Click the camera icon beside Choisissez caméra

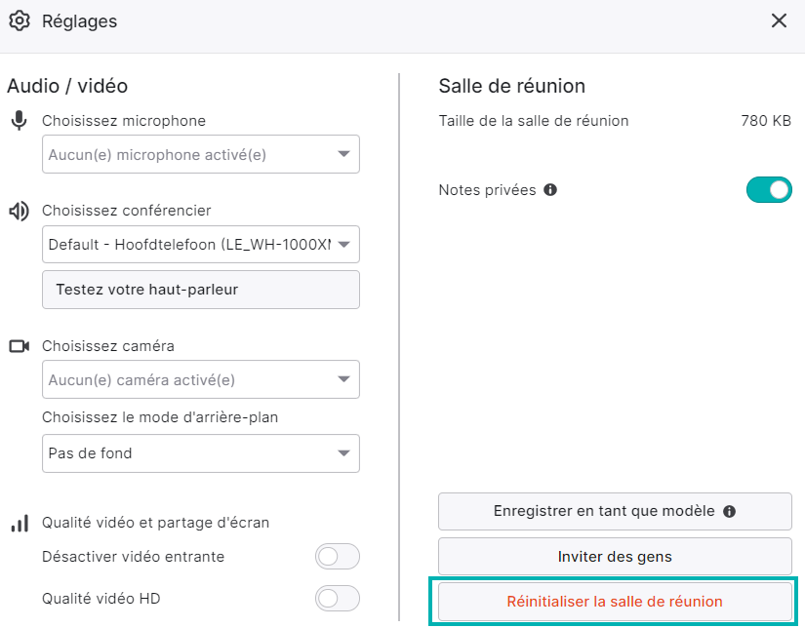pos(20,346)
